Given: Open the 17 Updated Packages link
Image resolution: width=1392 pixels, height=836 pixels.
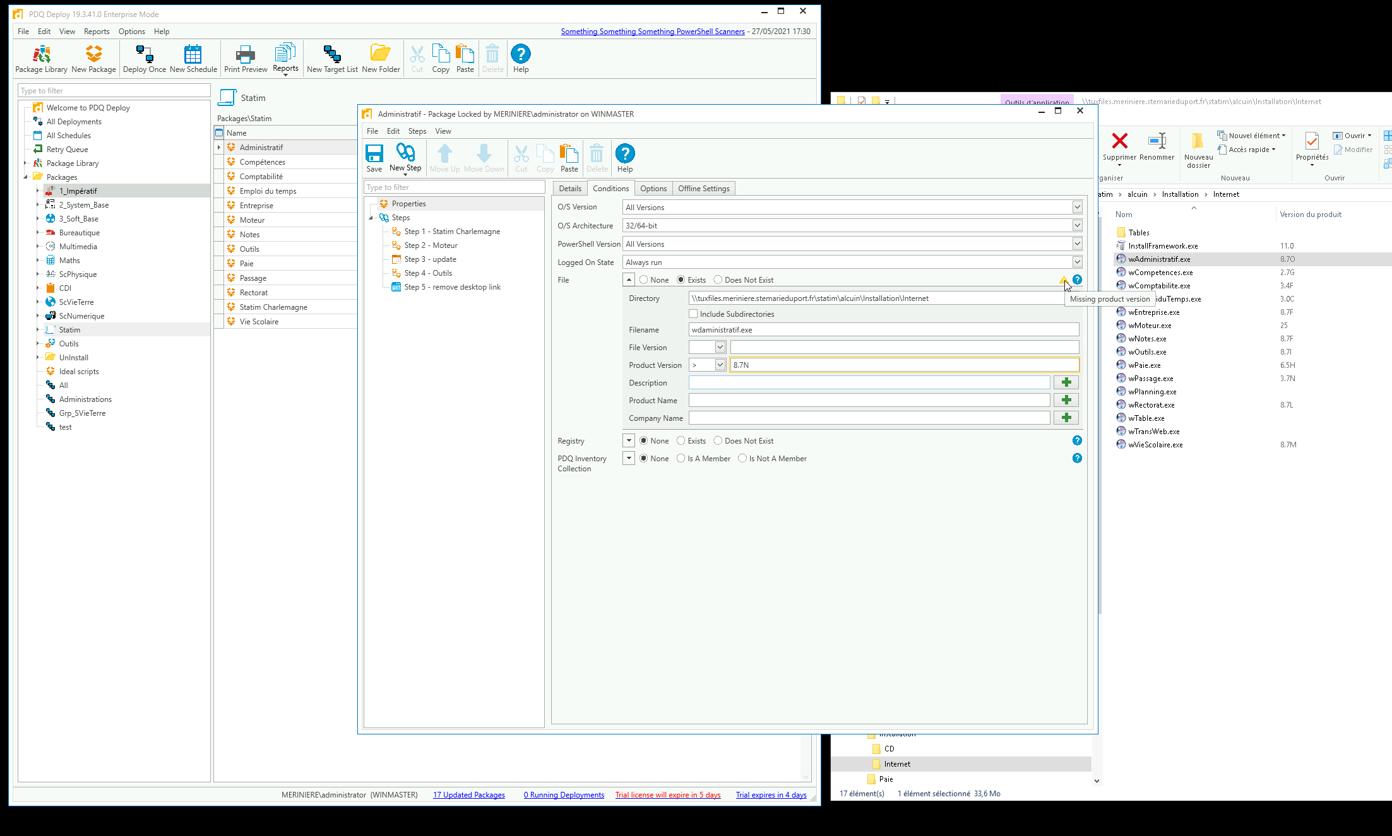Looking at the screenshot, I should click(x=468, y=794).
